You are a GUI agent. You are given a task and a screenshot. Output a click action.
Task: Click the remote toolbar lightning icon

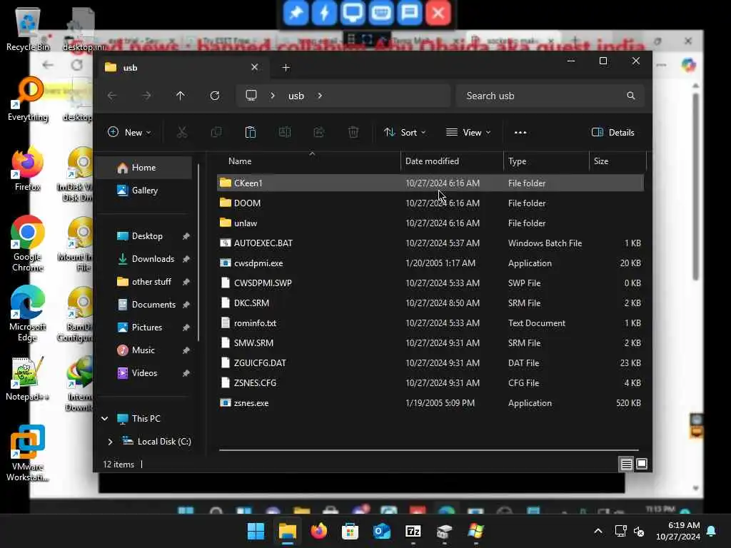coord(325,13)
